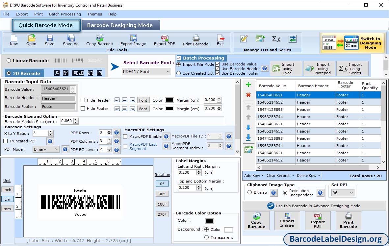Open help for Truncated PDF
The height and width of the screenshot is (246, 389).
coord(50,141)
